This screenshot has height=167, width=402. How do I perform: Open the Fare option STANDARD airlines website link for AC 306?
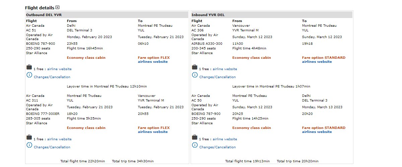pyautogui.click(x=317, y=62)
